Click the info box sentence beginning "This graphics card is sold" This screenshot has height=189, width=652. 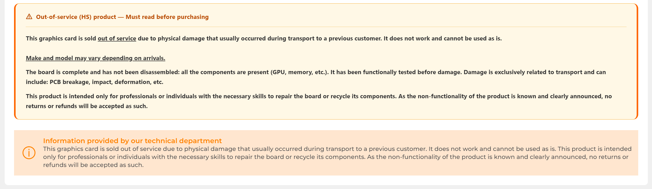tap(235, 149)
